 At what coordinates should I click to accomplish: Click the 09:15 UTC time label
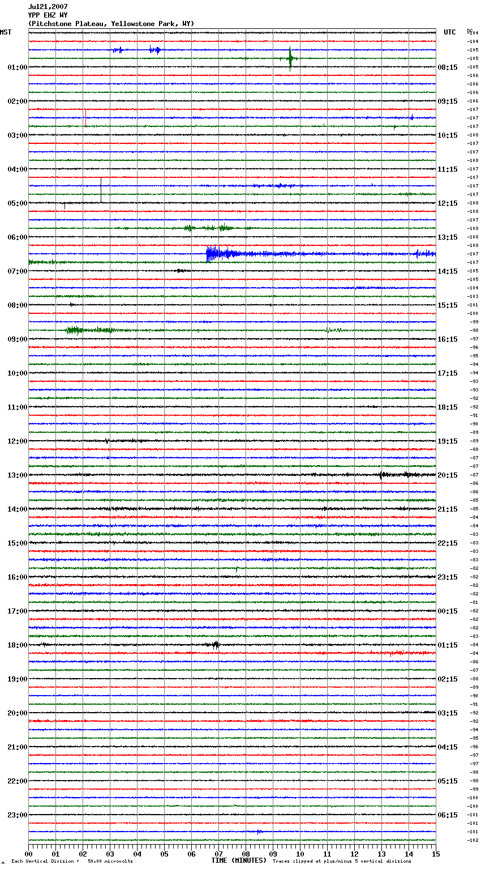coord(448,101)
